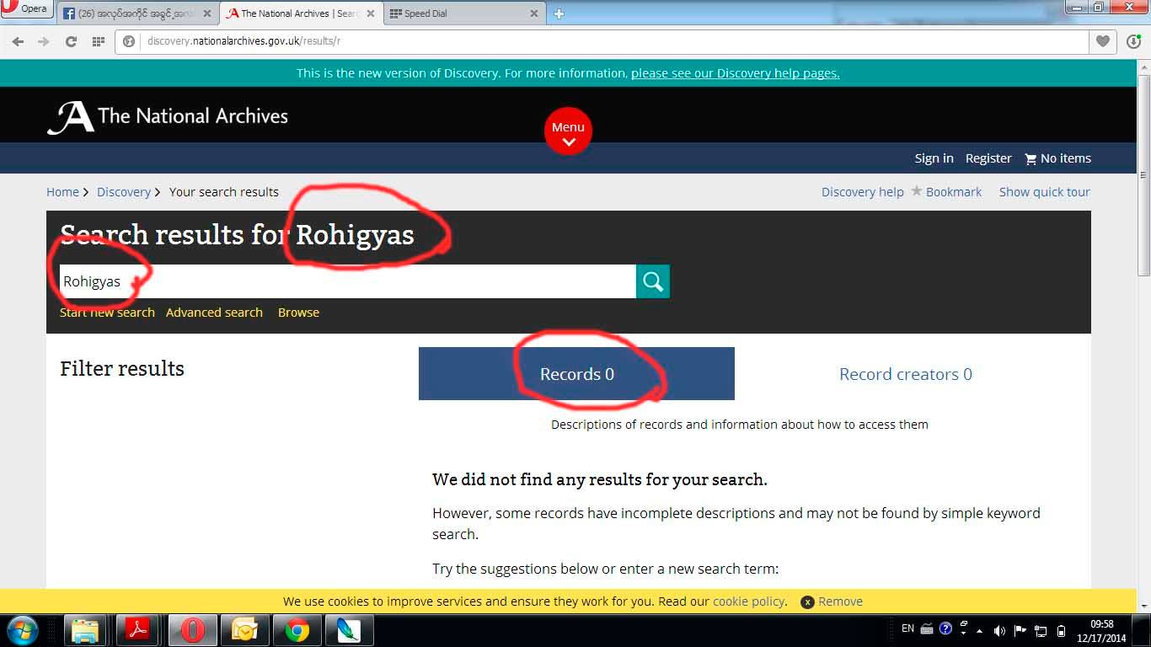Open the Discovery help pages link
The image size is (1151, 647).
(735, 73)
